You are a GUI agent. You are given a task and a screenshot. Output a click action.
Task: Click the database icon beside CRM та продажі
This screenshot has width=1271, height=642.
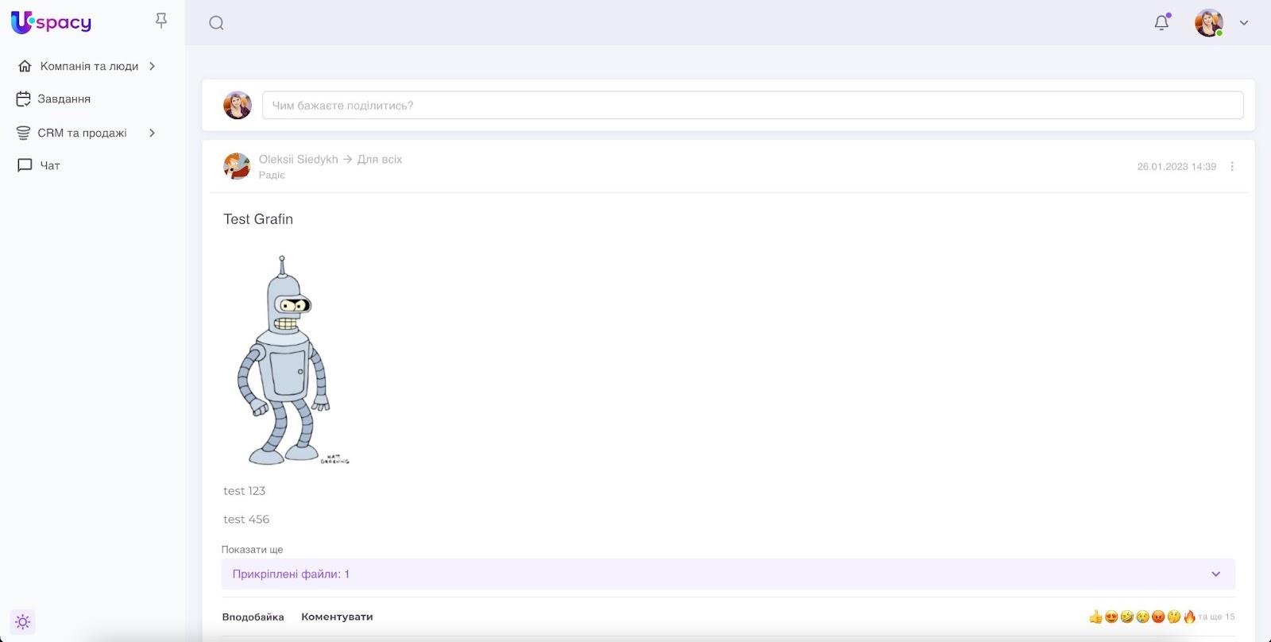[24, 133]
